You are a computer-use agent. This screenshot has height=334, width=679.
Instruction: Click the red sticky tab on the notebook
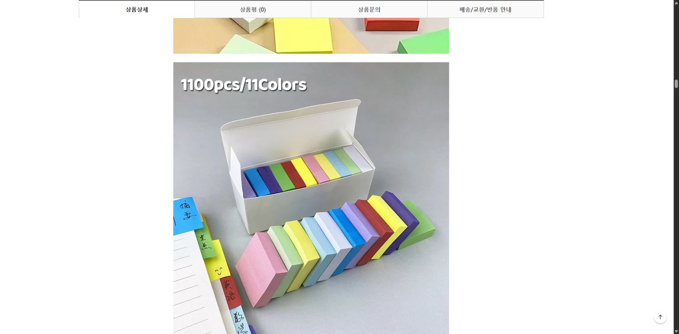230,292
